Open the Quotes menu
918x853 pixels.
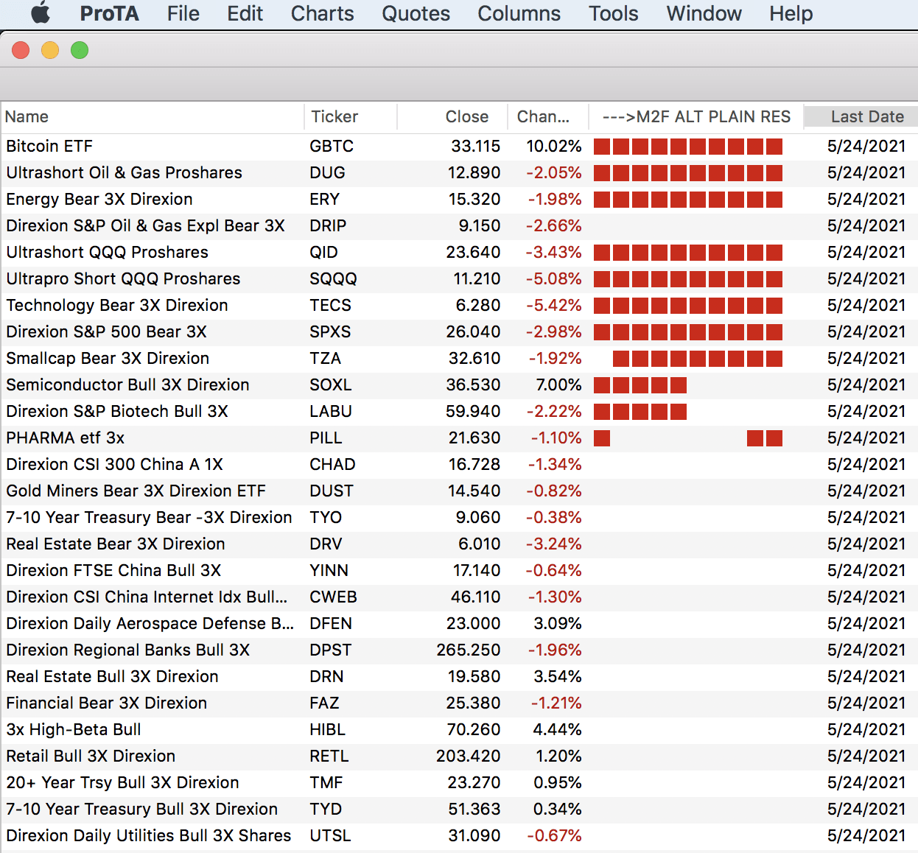(x=416, y=13)
